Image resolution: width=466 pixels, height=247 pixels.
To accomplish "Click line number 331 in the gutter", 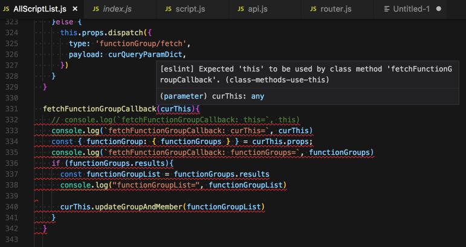I will (11, 109).
